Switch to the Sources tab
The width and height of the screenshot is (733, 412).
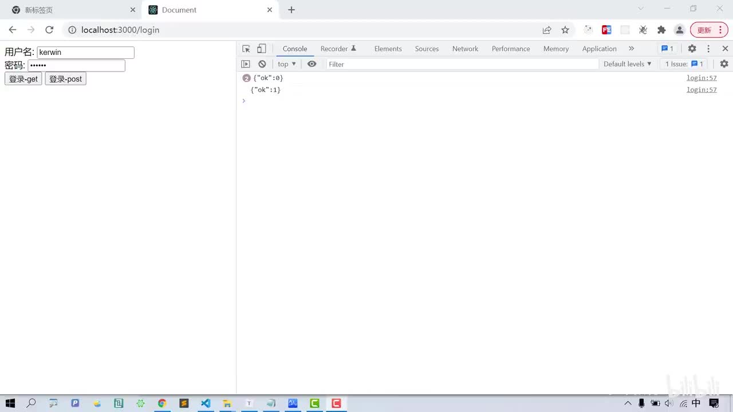[427, 49]
